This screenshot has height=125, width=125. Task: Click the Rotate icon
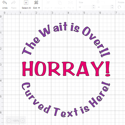click(119, 7)
